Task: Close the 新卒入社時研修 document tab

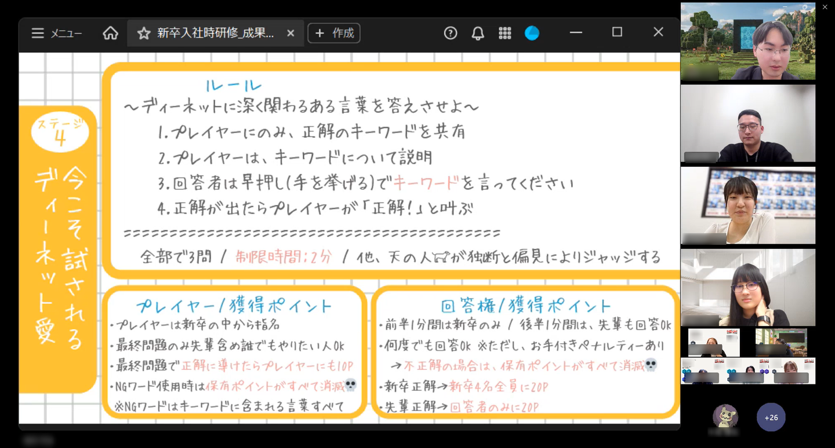Action: tap(291, 34)
